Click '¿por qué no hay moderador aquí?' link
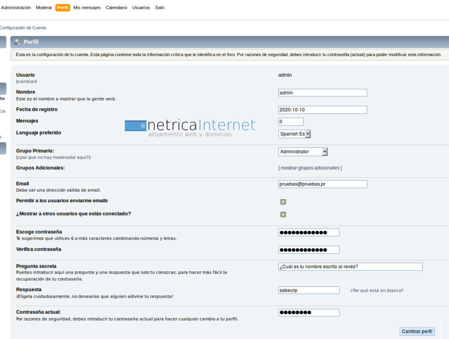The width and height of the screenshot is (449, 339). pos(53,157)
